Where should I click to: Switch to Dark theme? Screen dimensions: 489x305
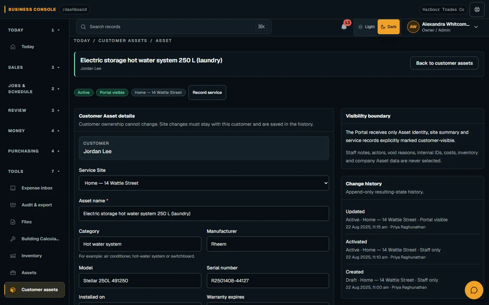click(x=388, y=27)
